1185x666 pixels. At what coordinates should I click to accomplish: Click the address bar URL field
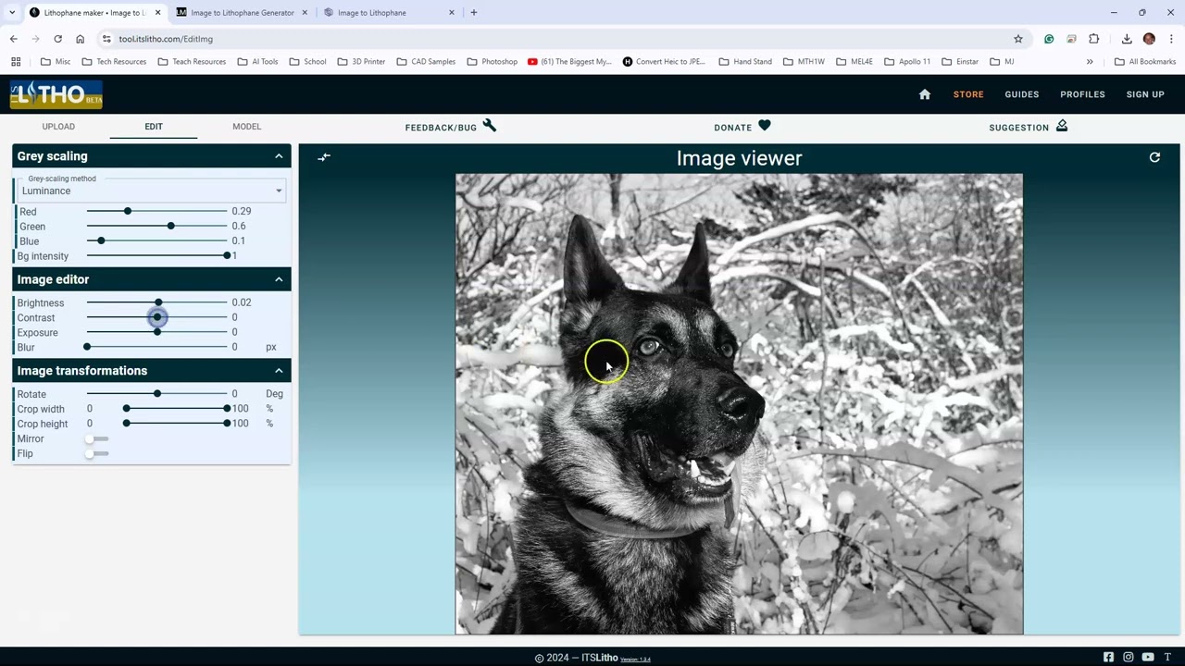[555, 39]
